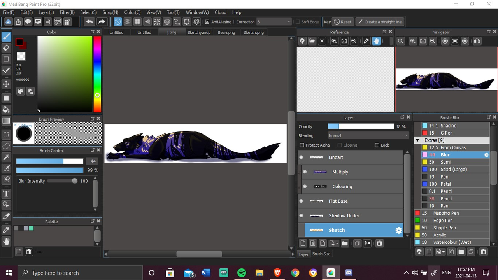Click the brush size value field 44

pyautogui.click(x=93, y=161)
